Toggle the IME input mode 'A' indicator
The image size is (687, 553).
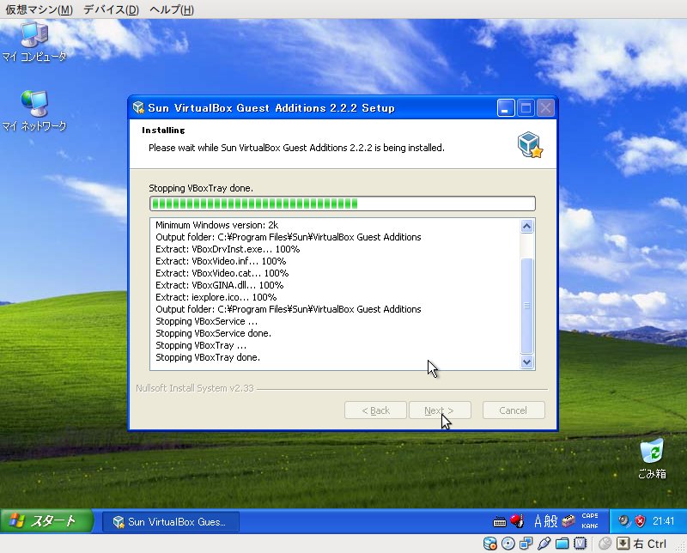[538, 521]
